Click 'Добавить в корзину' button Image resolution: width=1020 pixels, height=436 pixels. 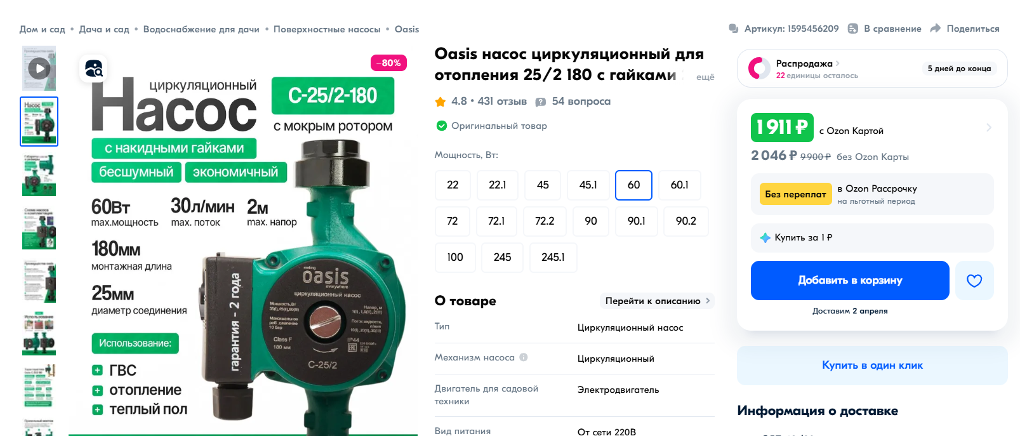pos(850,281)
